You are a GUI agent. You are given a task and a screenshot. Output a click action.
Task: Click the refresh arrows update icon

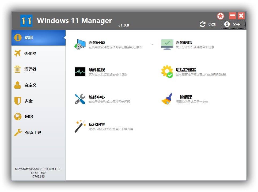click(x=203, y=24)
